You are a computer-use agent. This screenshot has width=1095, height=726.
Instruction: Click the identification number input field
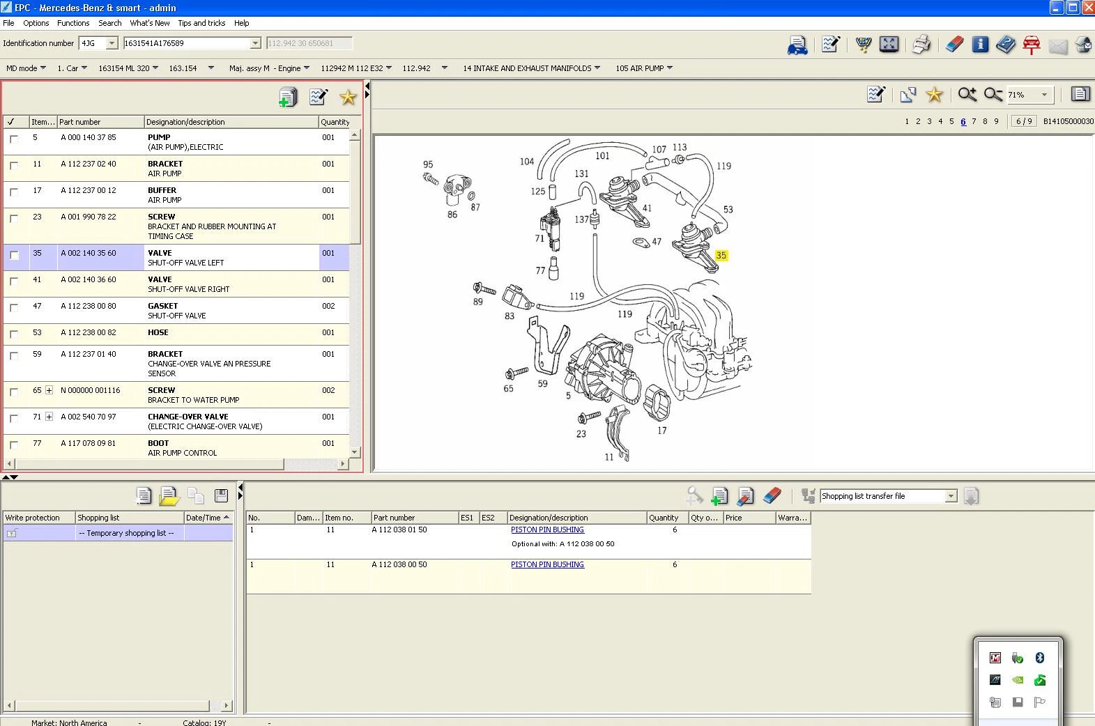pyautogui.click(x=186, y=43)
